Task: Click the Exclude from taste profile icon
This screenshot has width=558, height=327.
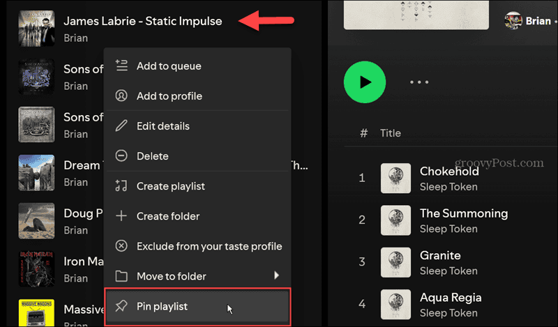Action: coord(121,246)
